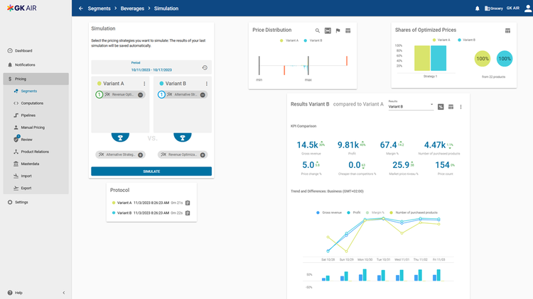The height and width of the screenshot is (299, 533).
Task: Open Product Relations in sidebar
Action: pos(36,152)
